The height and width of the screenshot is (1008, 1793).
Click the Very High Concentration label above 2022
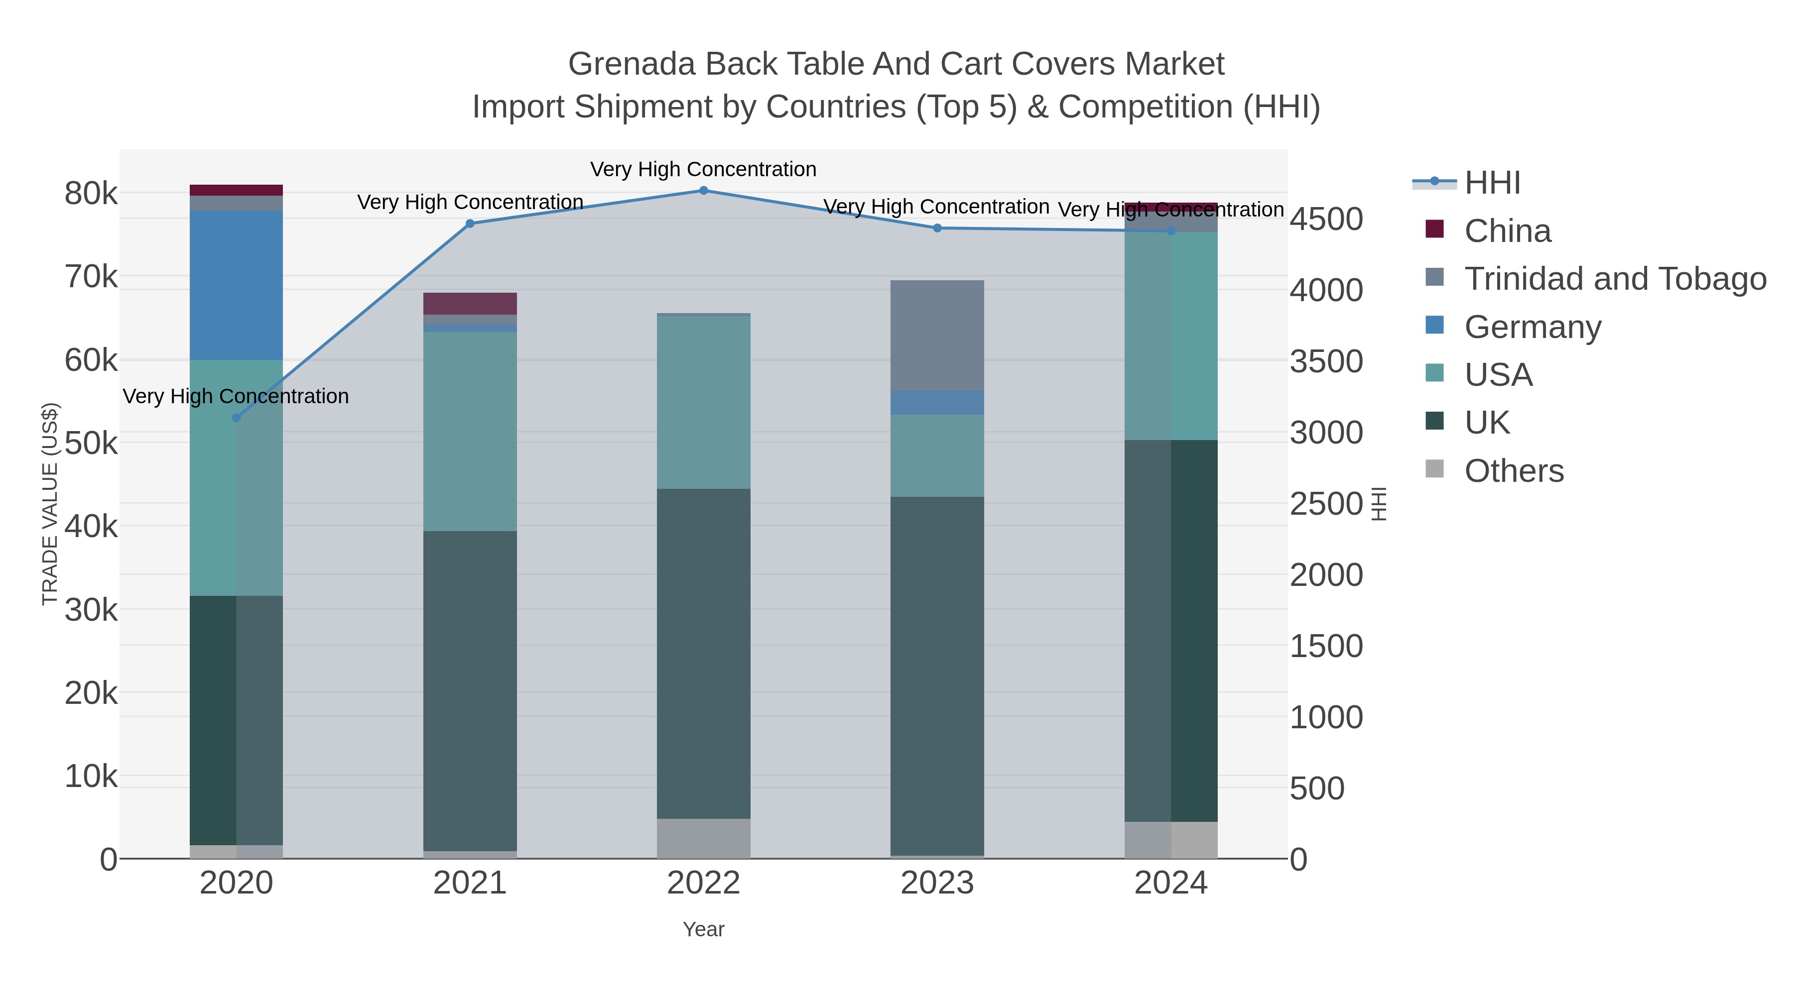[704, 169]
